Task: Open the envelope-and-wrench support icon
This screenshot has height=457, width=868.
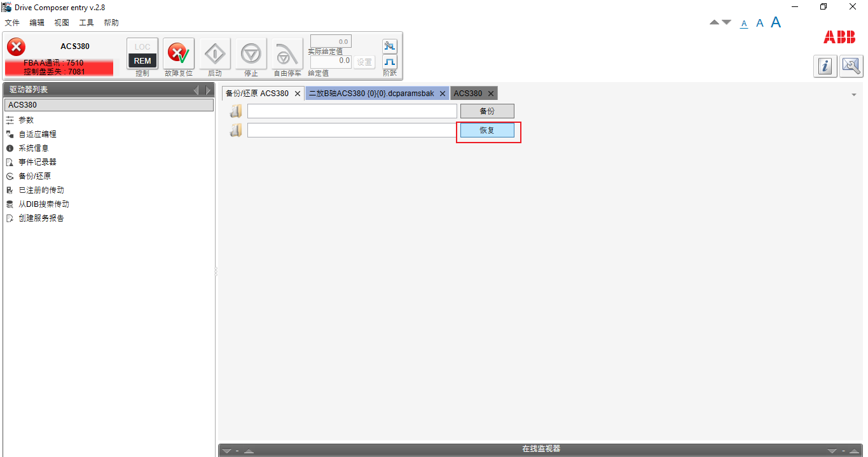Action: 851,66
